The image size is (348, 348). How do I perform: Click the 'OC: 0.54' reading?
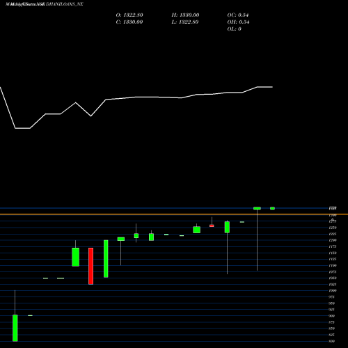pos(238,15)
